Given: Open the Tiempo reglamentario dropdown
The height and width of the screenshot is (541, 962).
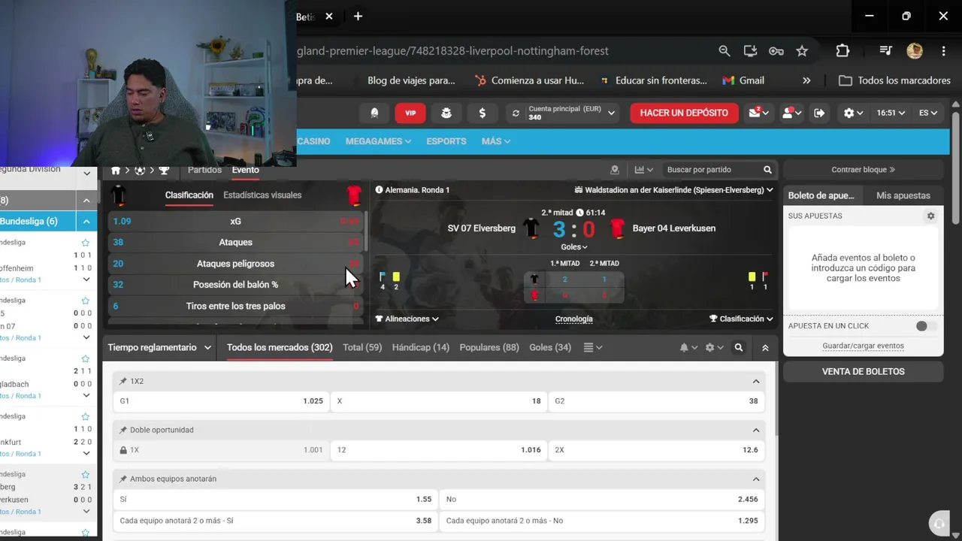Looking at the screenshot, I should pyautogui.click(x=159, y=348).
